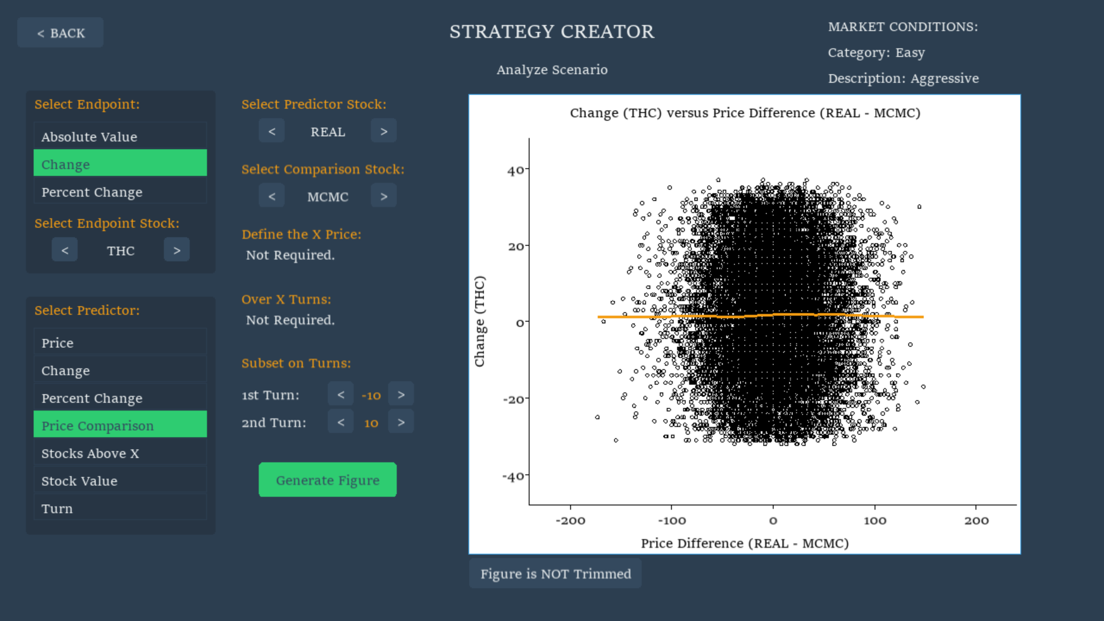The image size is (1104, 621).
Task: Click next arrow for Endpoint Stock THC
Action: pyautogui.click(x=177, y=250)
